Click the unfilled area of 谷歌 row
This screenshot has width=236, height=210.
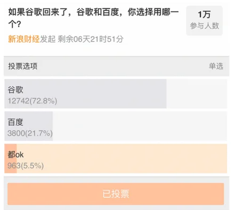coord(197,94)
